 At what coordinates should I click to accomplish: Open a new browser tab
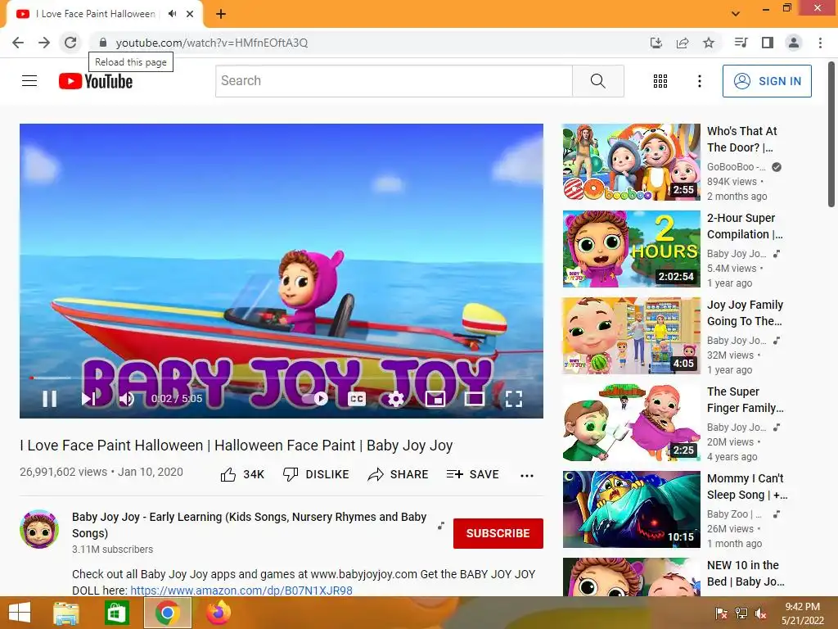[221, 14]
